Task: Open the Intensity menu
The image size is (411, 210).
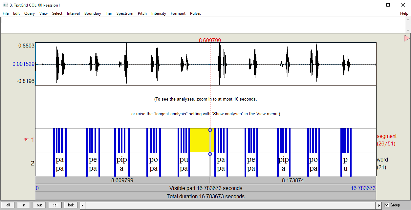Action: pyautogui.click(x=159, y=13)
